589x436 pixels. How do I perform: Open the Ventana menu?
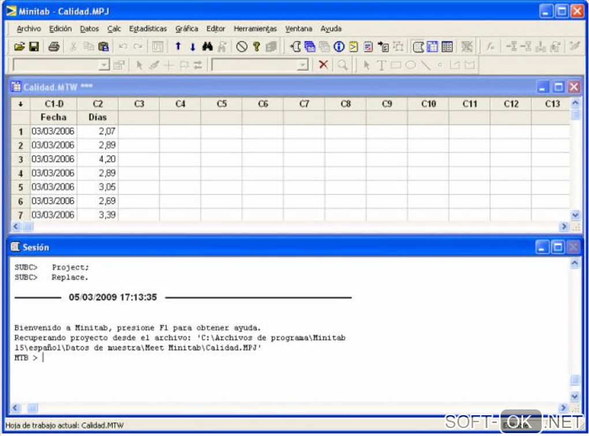(299, 28)
